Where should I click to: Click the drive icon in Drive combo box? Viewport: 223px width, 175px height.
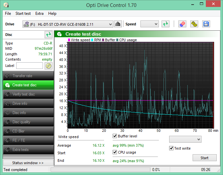(26, 24)
